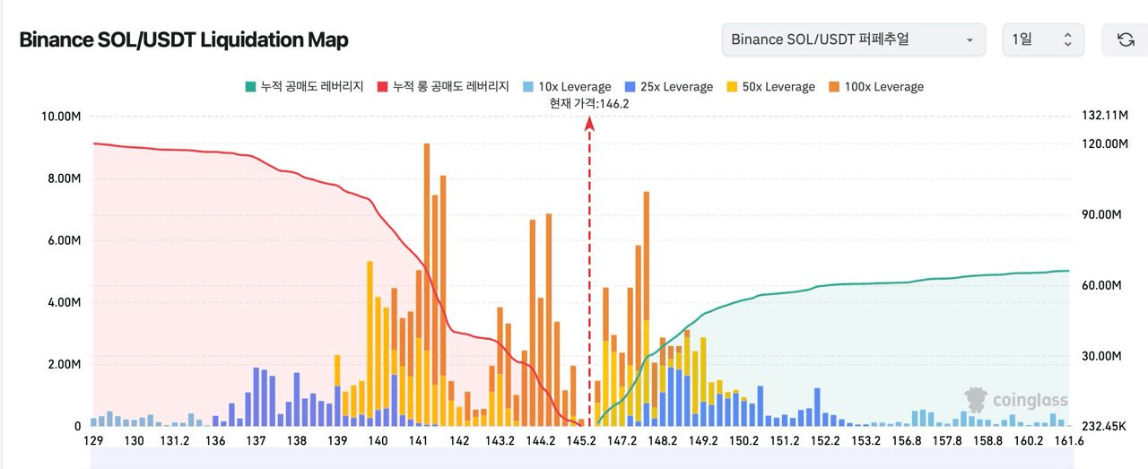This screenshot has width=1148, height=469.
Task: Click the 232.45K right axis label
Action: point(1104,426)
